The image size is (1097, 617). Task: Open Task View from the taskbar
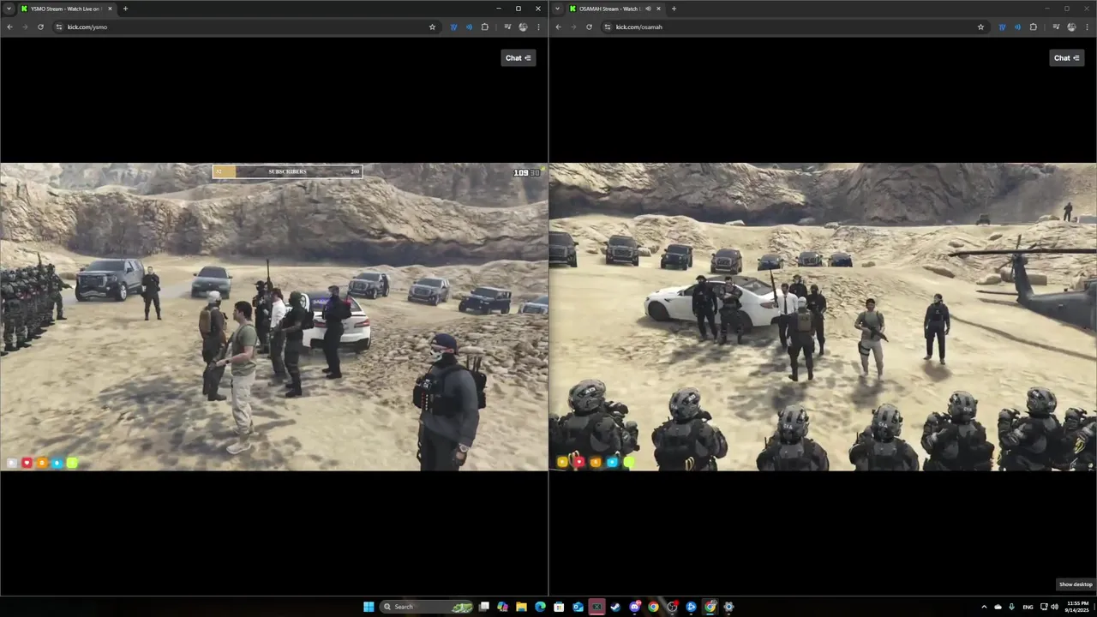(484, 607)
